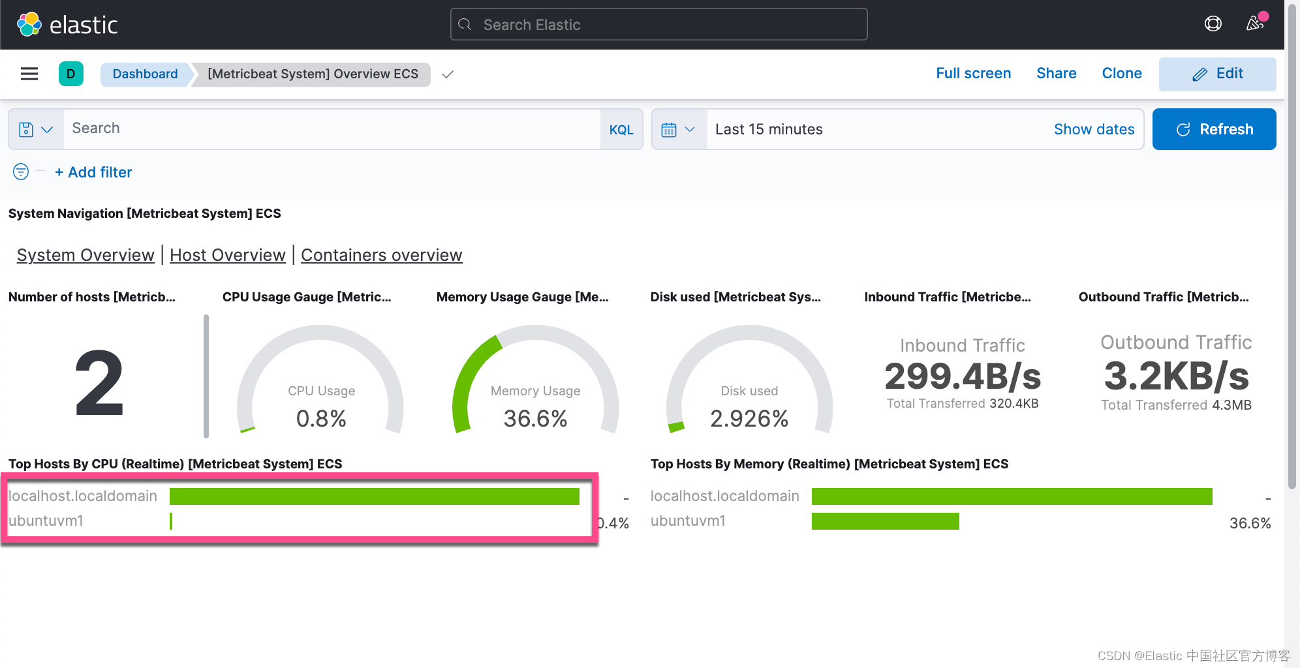The width and height of the screenshot is (1300, 668).
Task: Click the Outbound Traffic 3.2KB/s value
Action: pyautogui.click(x=1176, y=375)
